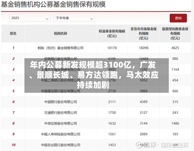Select 中国人寿保险股份有限公司 row name
The image size is (194, 151).
click(61, 134)
